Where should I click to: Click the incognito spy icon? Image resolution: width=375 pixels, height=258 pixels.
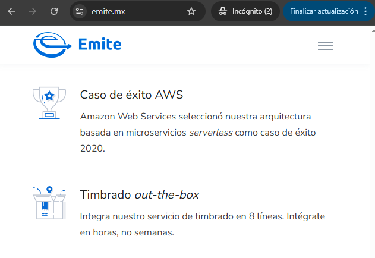(223, 11)
